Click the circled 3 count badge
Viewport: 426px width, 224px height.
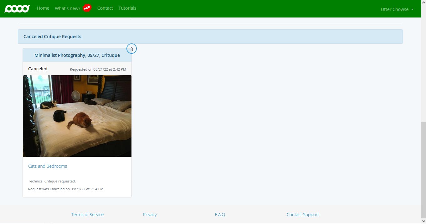tap(132, 49)
